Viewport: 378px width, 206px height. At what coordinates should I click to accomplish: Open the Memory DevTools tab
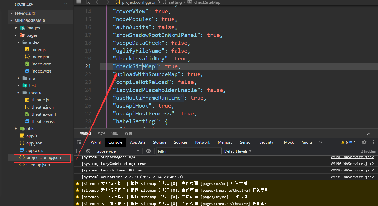(x=225, y=142)
